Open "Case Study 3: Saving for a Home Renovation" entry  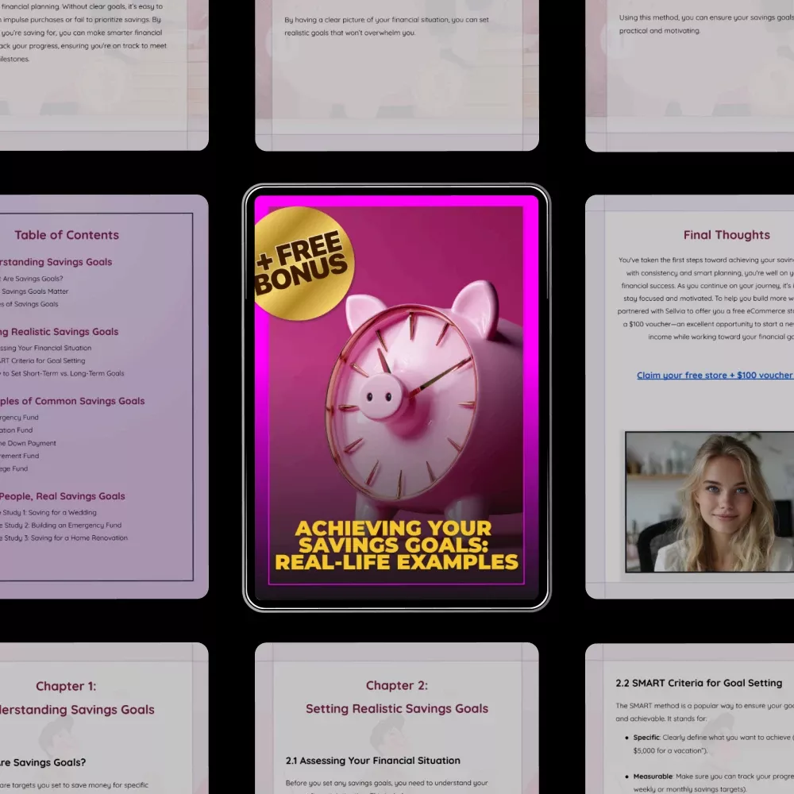[x=64, y=538]
